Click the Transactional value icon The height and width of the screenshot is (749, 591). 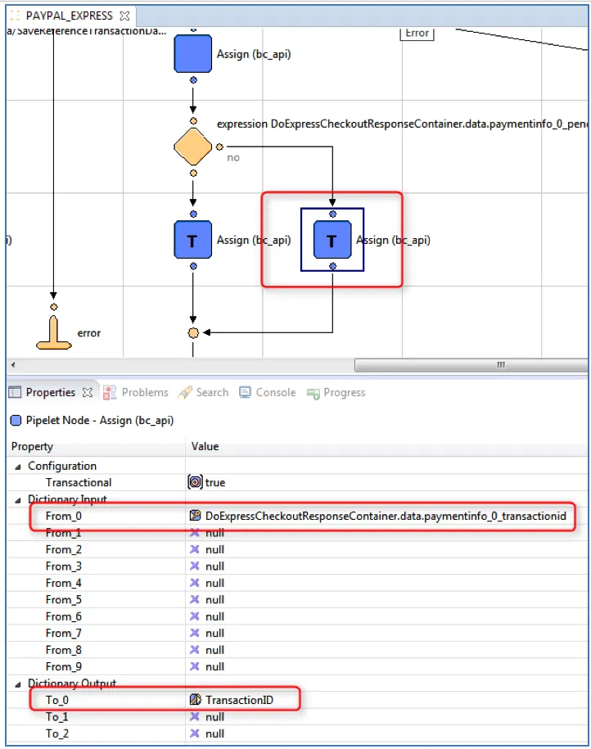[x=195, y=482]
